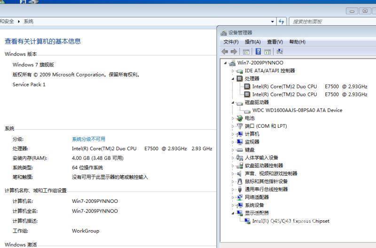Image resolution: width=376 pixels, height=248 pixels.
Task: Click the Device Manager (设备管理器) title bar icon
Action: tap(224, 32)
